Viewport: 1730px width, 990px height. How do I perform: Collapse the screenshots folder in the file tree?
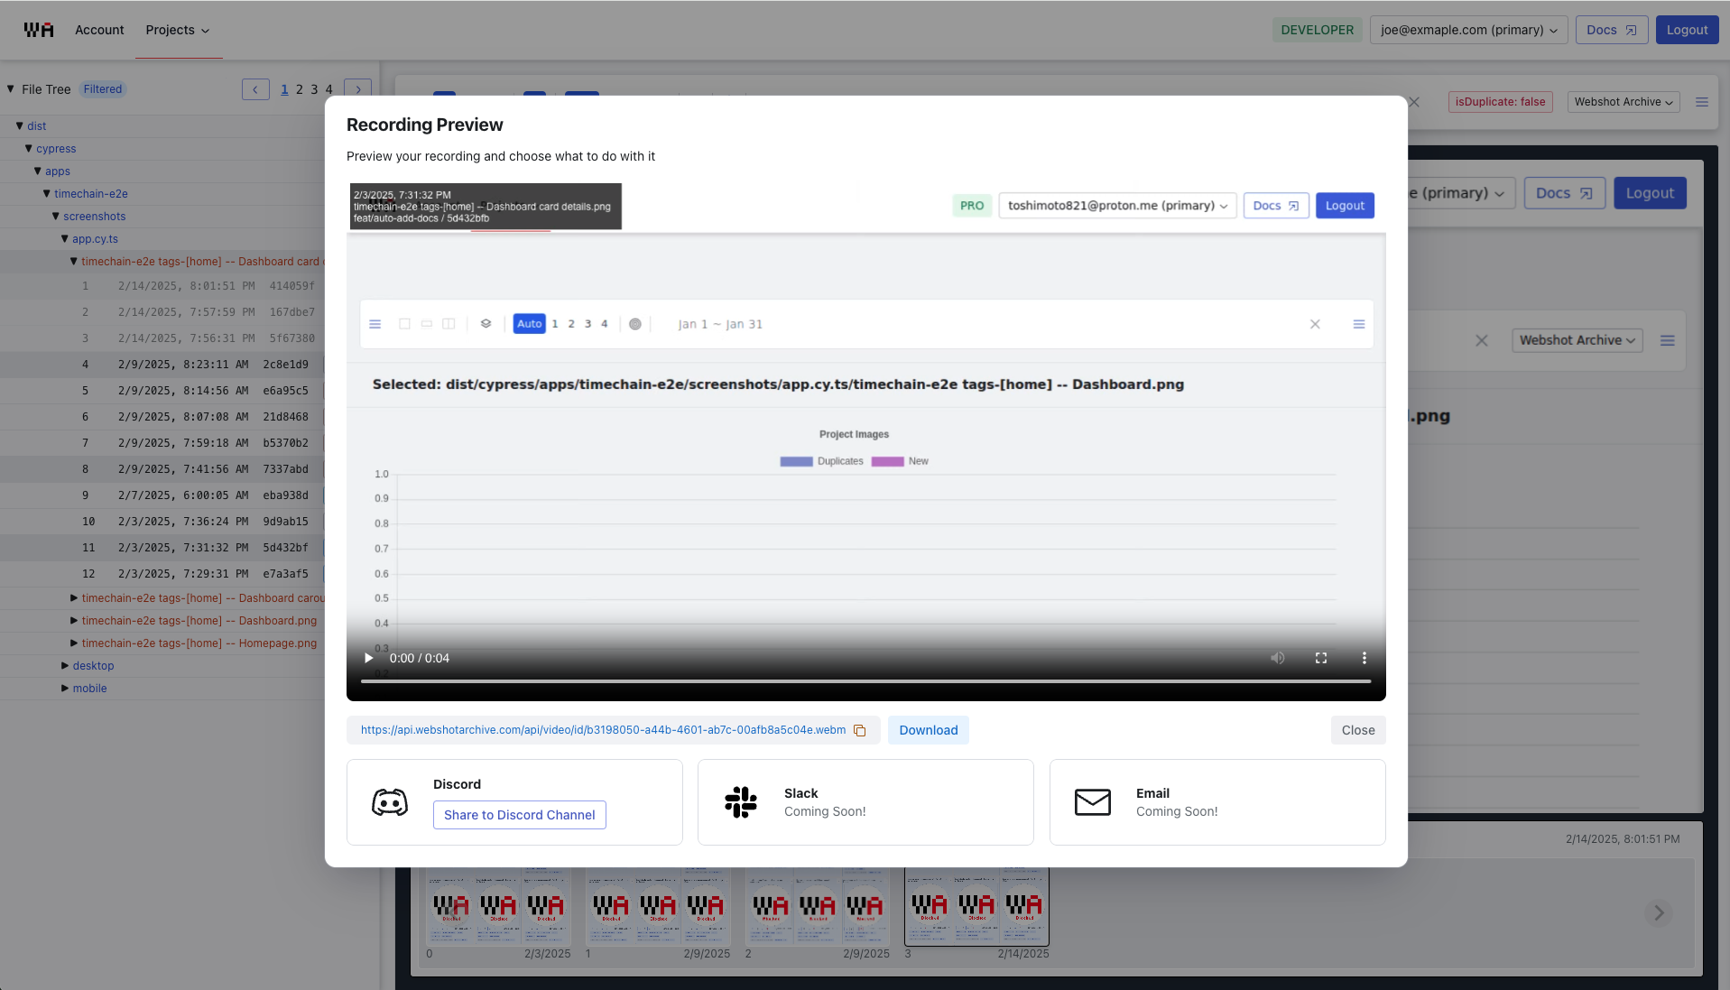[x=56, y=216]
